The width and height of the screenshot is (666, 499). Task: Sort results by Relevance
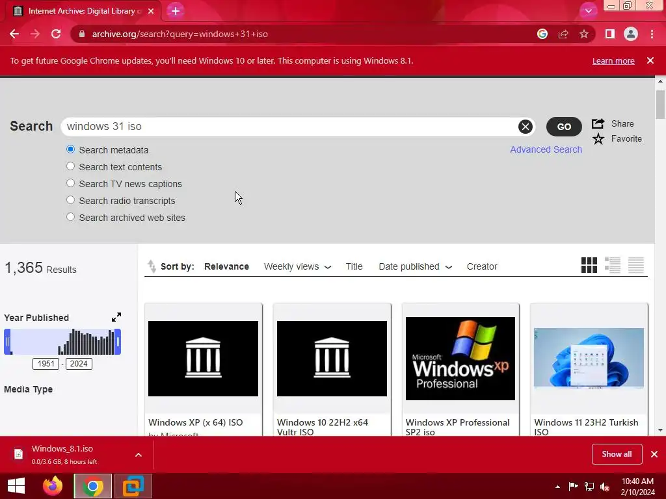[226, 266]
